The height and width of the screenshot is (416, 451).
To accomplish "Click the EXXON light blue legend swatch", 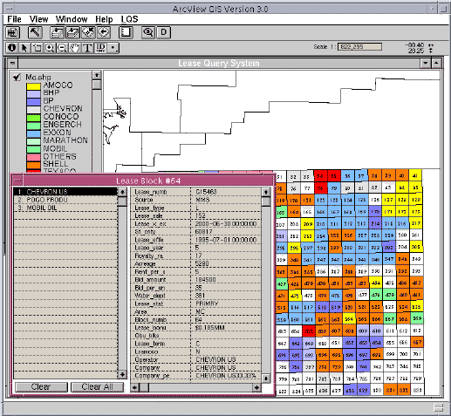I will coord(33,133).
